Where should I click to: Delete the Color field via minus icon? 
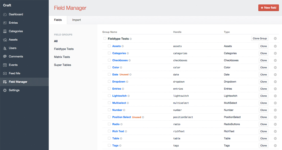275,67
